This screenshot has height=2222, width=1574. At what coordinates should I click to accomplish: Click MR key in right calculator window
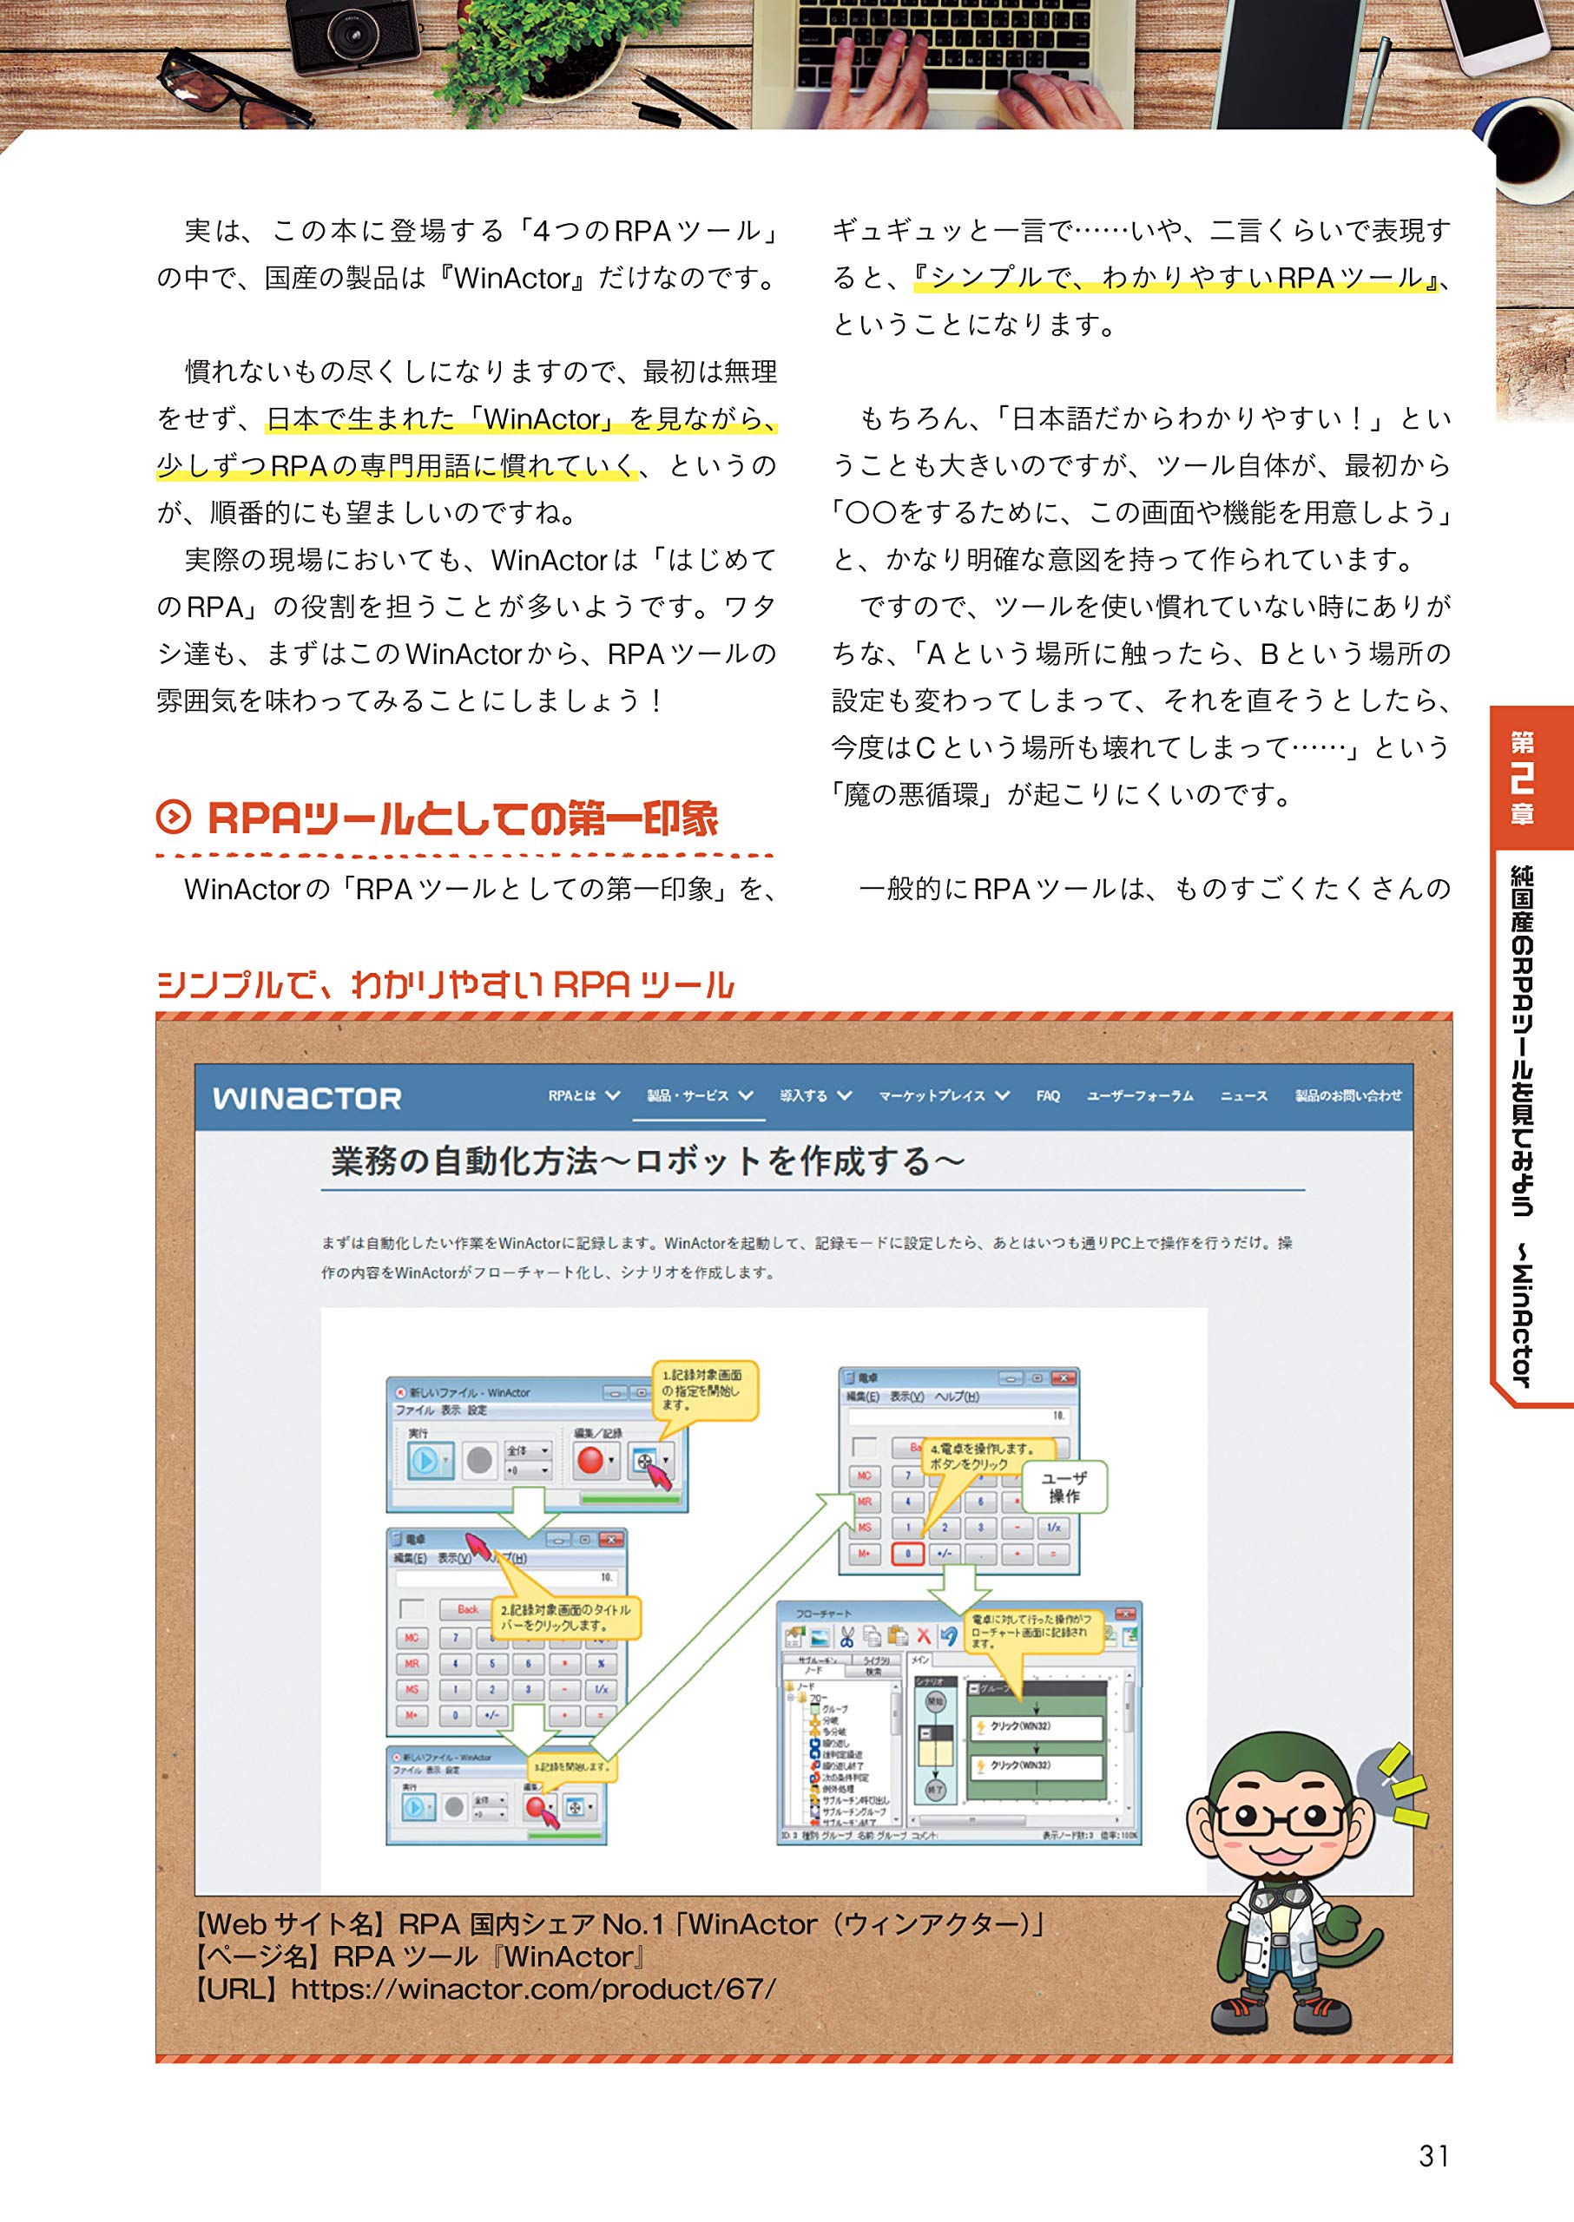click(x=866, y=1502)
